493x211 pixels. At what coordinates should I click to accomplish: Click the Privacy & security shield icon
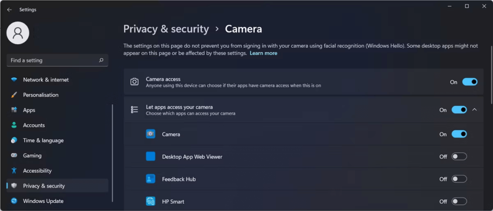[14, 186]
